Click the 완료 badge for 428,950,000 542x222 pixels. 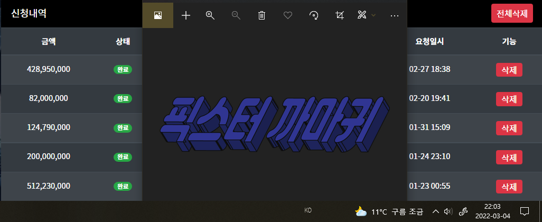click(x=123, y=69)
